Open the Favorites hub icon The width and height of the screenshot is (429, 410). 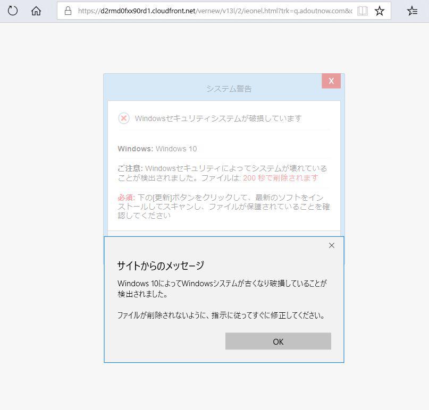pyautogui.click(x=412, y=11)
